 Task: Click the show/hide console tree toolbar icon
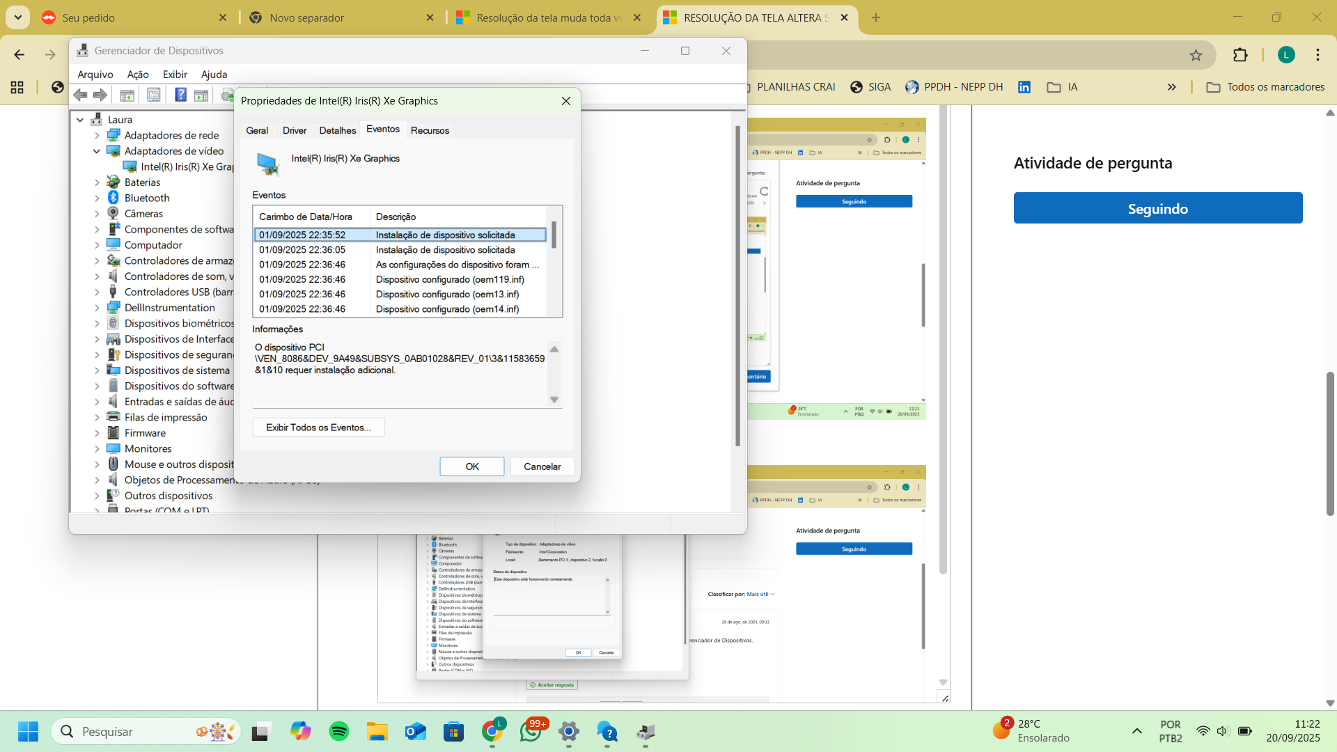tap(127, 95)
